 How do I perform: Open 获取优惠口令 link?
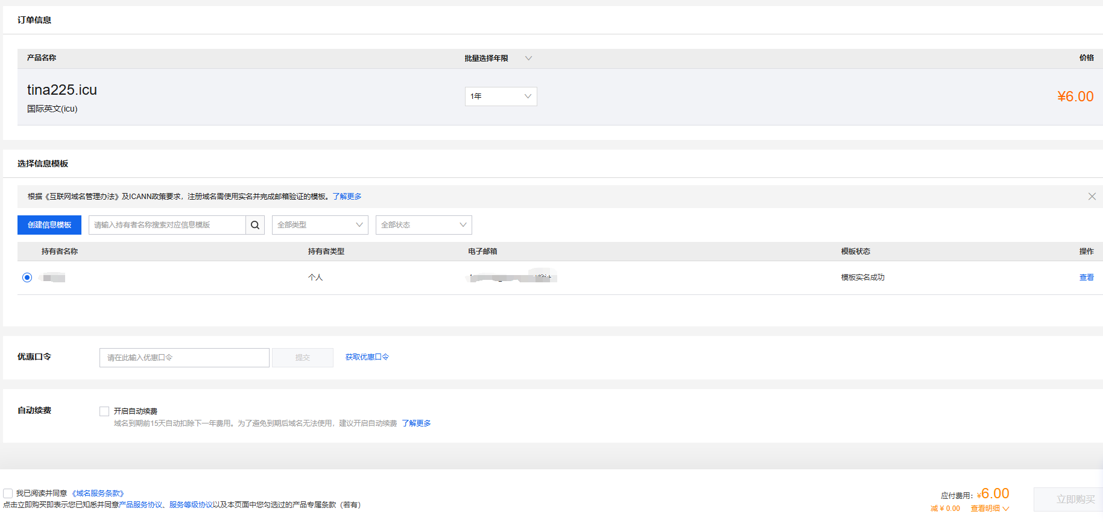367,357
